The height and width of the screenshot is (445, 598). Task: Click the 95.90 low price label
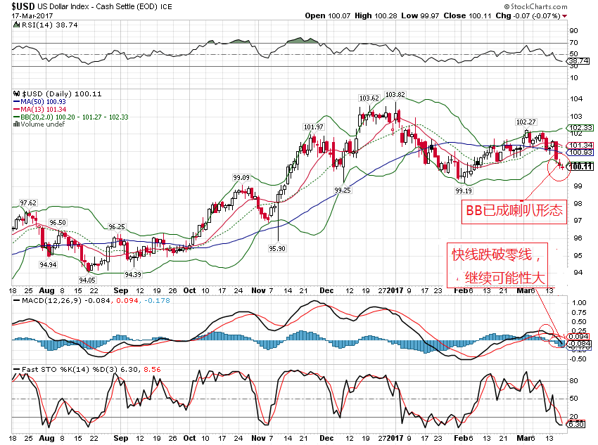(277, 247)
